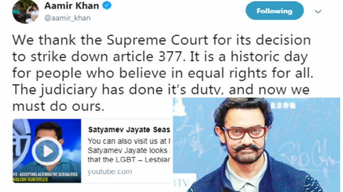Click the overlaid photo of man in glasses
The image size is (343, 192).
[256, 144]
